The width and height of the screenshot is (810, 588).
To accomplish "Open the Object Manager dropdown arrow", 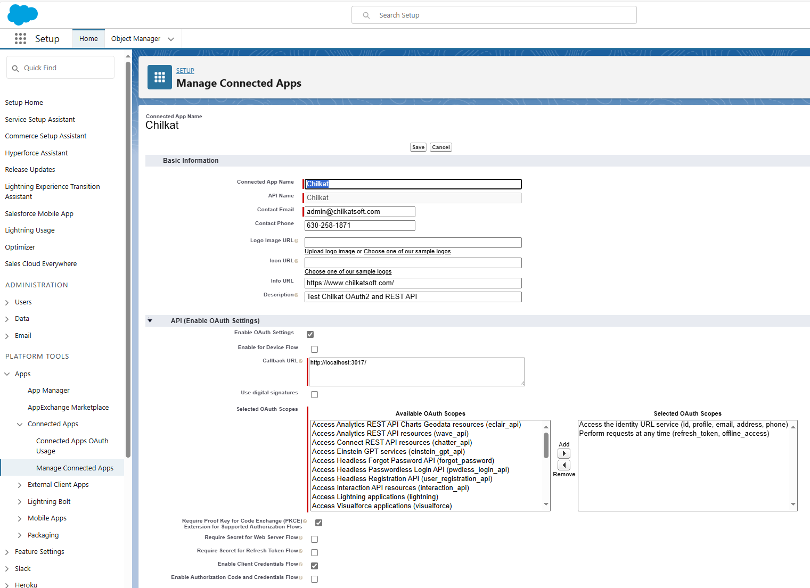I will coord(171,39).
